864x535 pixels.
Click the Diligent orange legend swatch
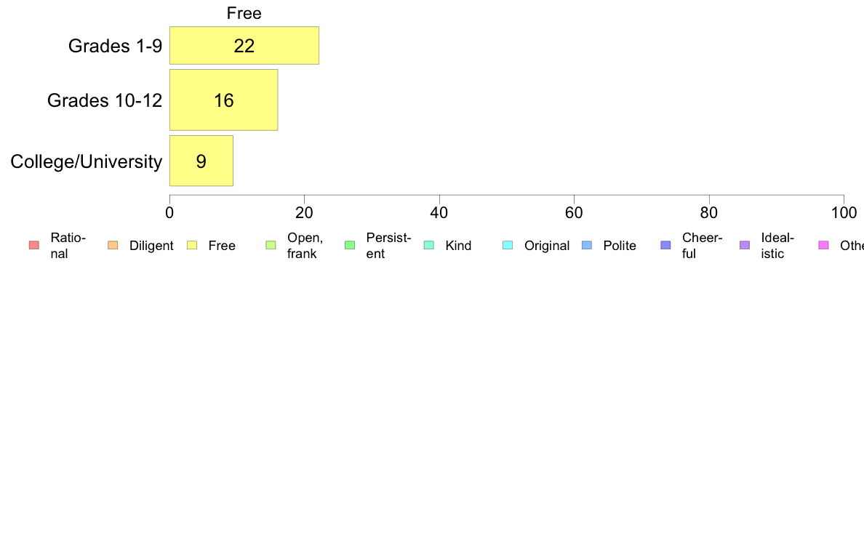[x=113, y=245]
